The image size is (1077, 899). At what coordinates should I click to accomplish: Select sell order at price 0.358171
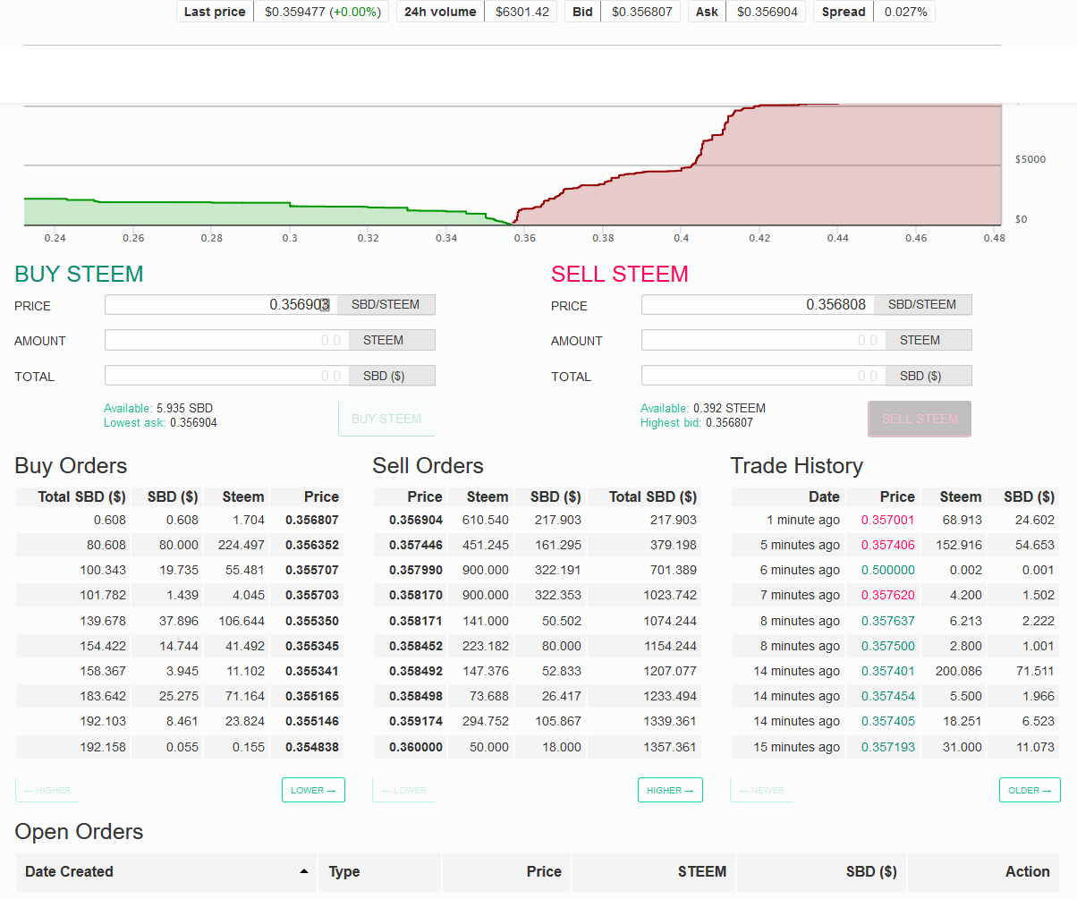[537, 621]
